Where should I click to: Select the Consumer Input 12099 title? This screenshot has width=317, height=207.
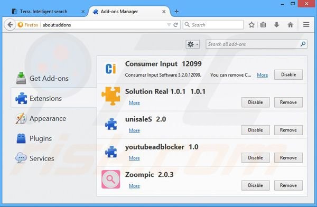pyautogui.click(x=163, y=64)
